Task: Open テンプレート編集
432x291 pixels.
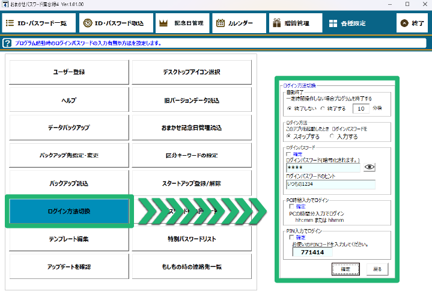Action: click(69, 239)
